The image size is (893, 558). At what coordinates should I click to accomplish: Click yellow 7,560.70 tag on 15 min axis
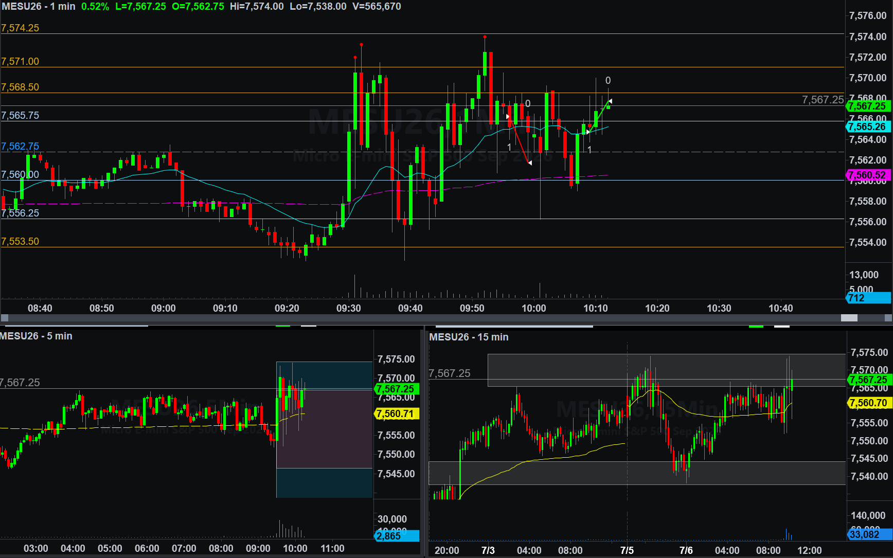[869, 403]
